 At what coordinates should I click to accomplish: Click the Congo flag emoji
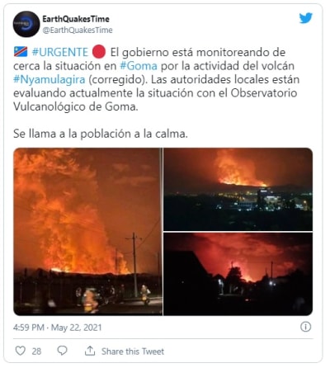[x=21, y=52]
